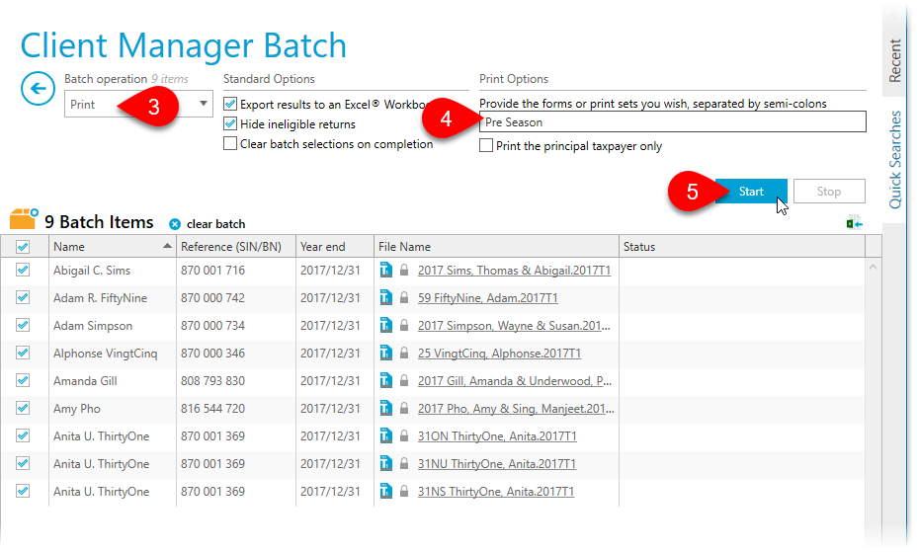Open the 2017 Simpson, Wayne & Susan file link
This screenshot has height=552, width=917.
(514, 326)
